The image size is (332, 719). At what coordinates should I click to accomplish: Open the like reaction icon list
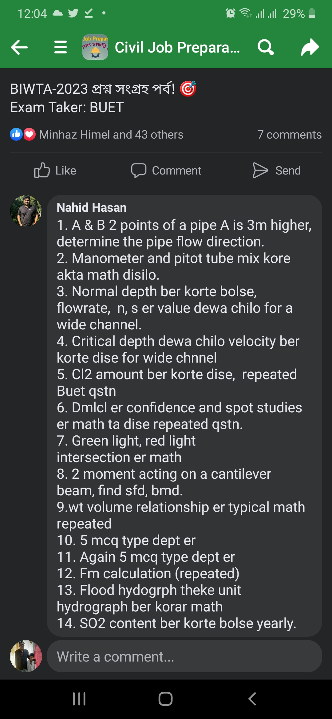[16, 134]
